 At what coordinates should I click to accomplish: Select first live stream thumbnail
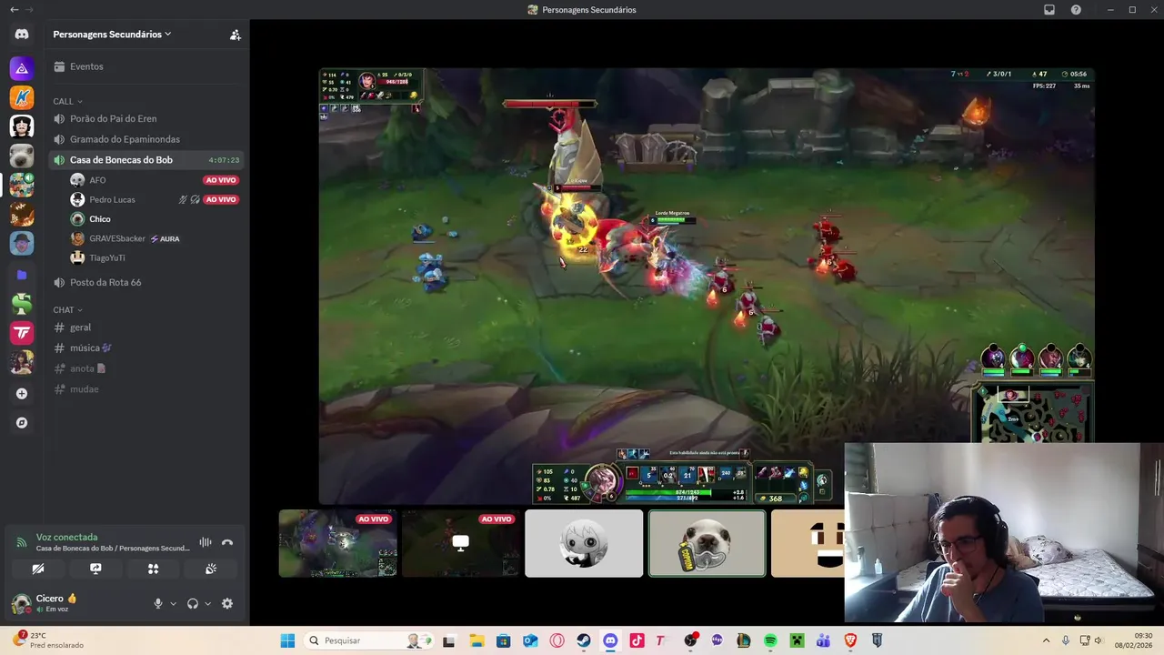coord(337,543)
